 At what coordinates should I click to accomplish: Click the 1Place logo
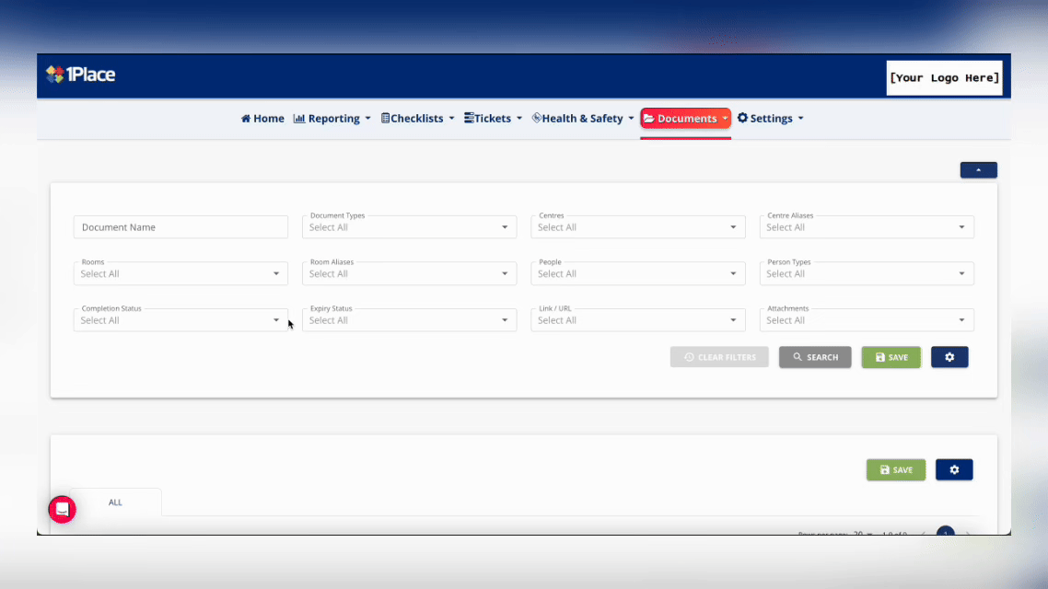click(81, 75)
